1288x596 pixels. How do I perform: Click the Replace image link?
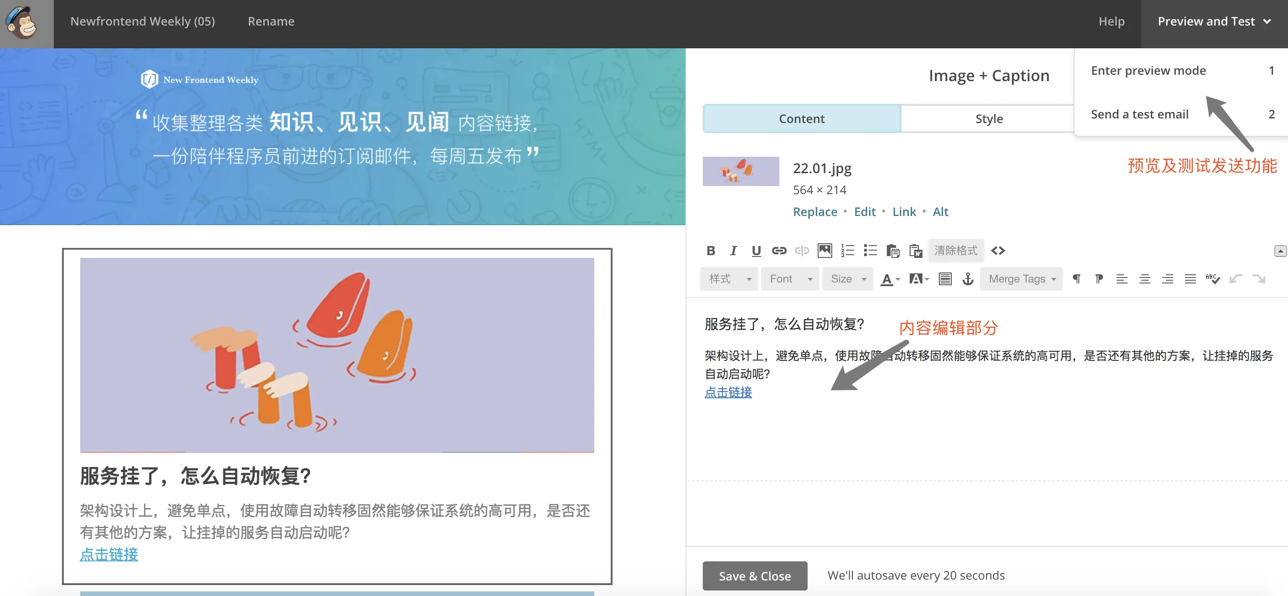[814, 212]
